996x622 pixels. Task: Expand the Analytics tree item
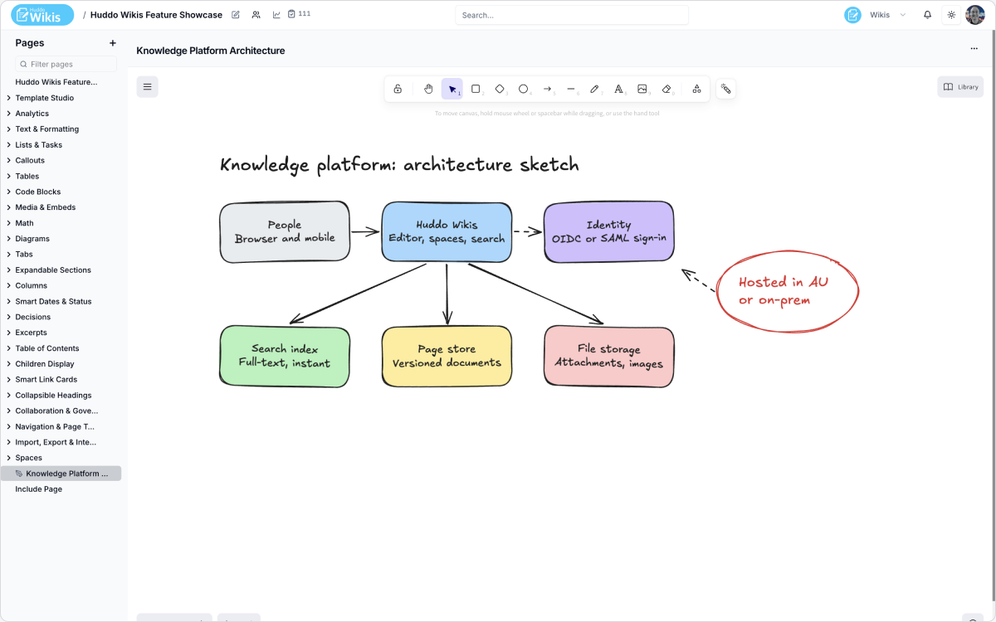click(x=8, y=114)
